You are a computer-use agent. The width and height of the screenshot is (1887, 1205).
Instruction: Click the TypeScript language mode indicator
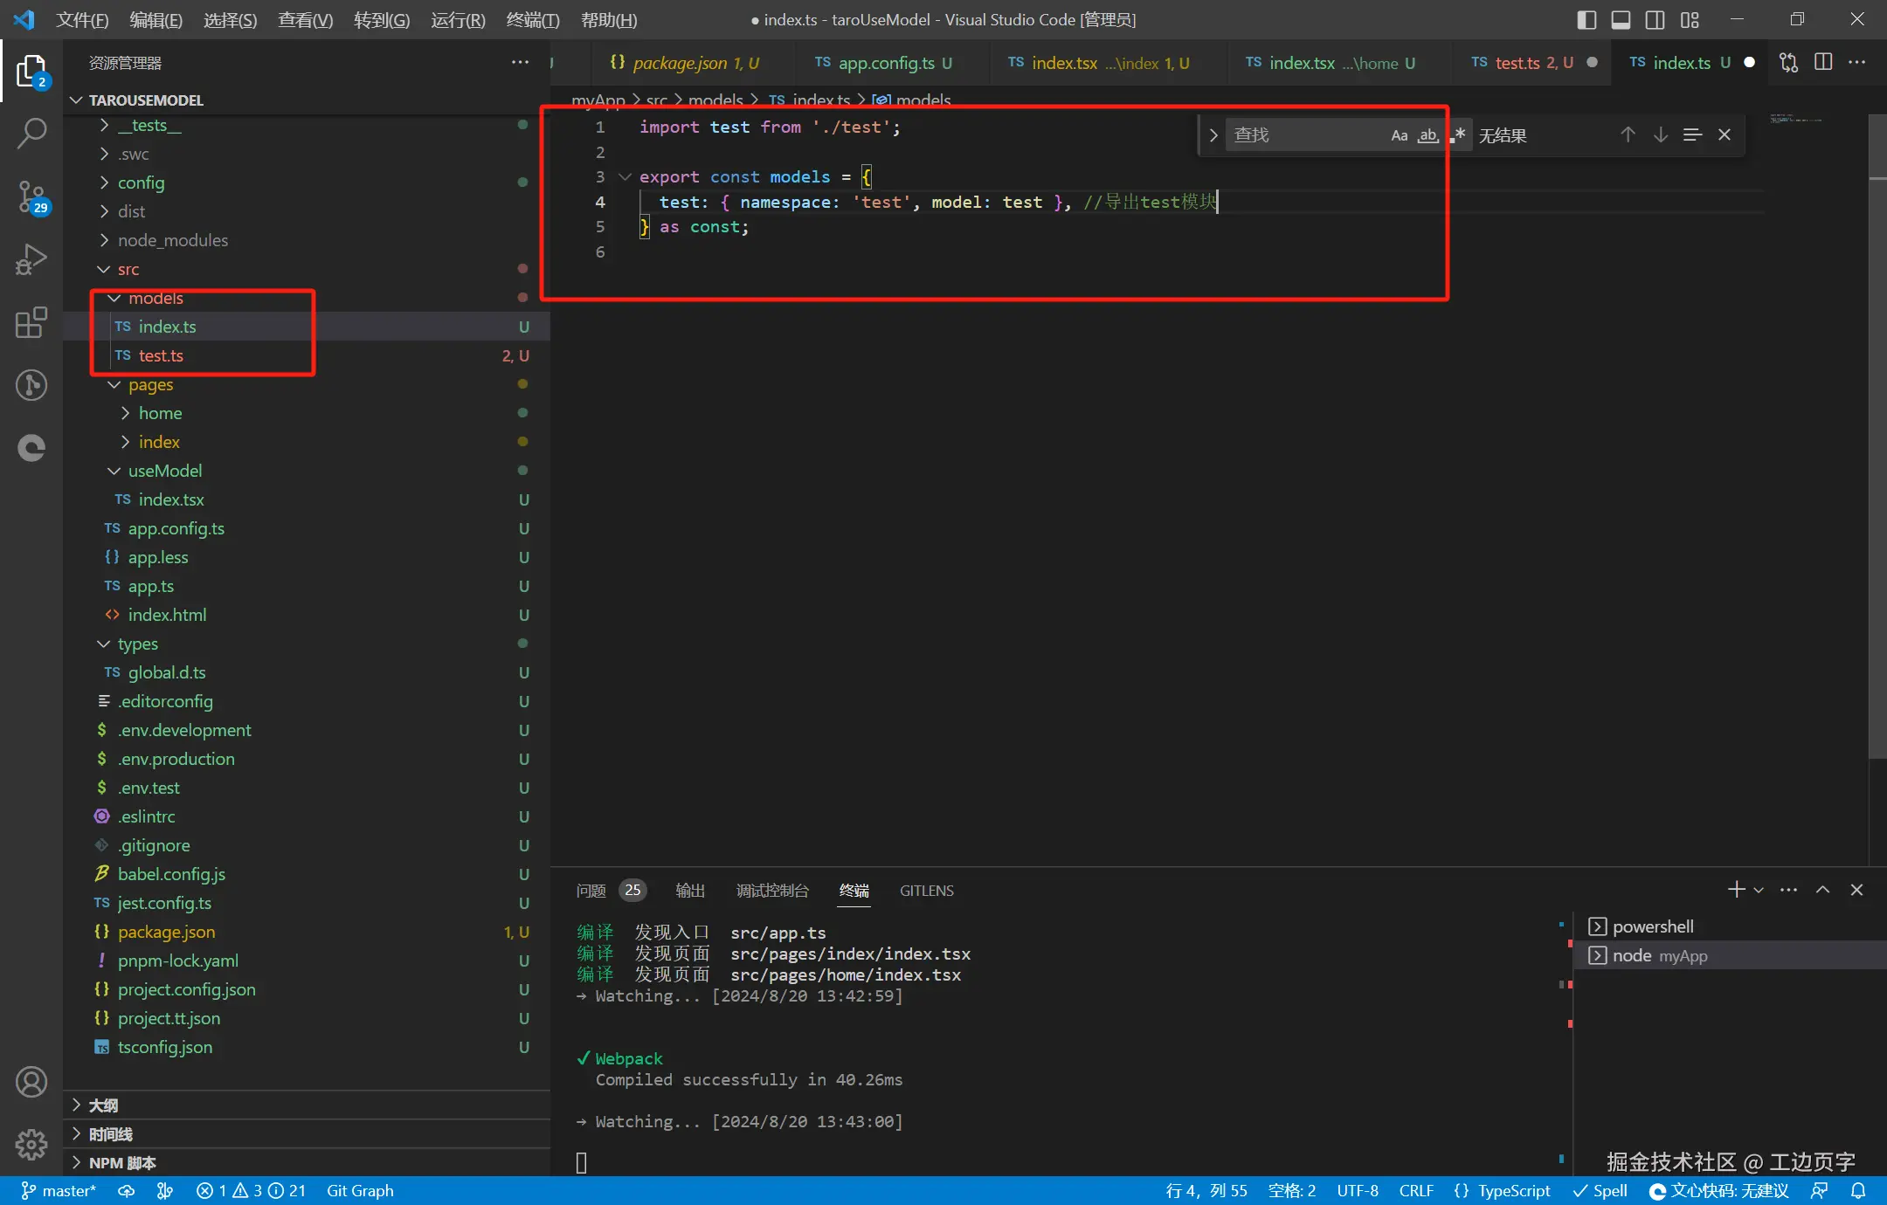(1513, 1191)
